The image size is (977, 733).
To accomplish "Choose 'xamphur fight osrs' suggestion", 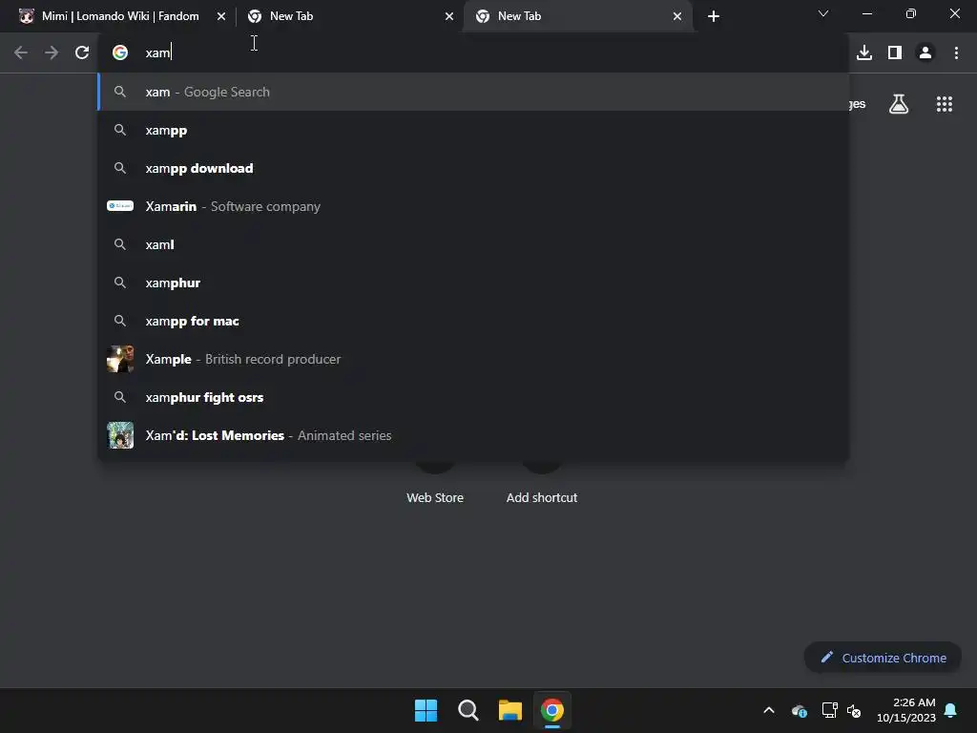I will click(x=473, y=398).
